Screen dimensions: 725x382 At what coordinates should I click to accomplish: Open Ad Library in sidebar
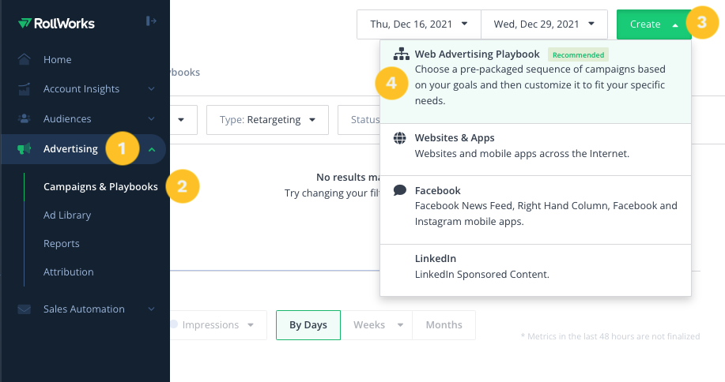click(67, 215)
